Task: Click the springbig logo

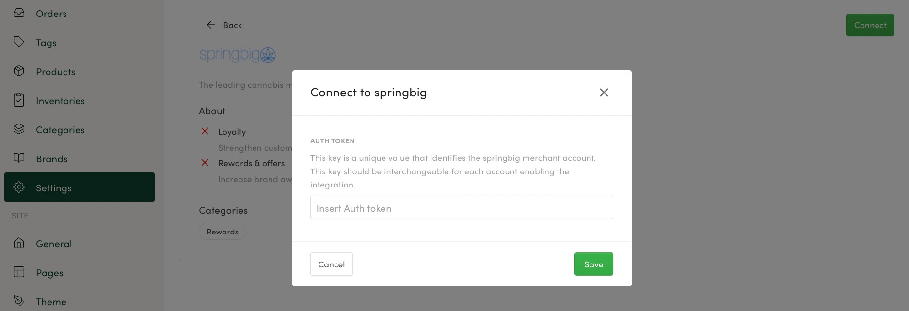Action: pos(238,55)
